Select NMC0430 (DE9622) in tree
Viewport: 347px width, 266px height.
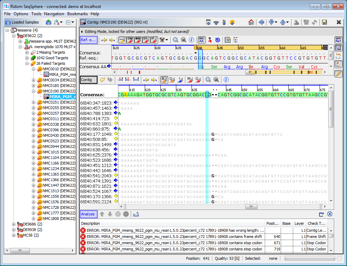click(59, 135)
